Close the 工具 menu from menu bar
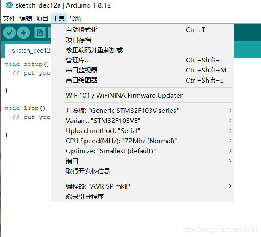Viewport: 261px width, 237px height. click(59, 18)
